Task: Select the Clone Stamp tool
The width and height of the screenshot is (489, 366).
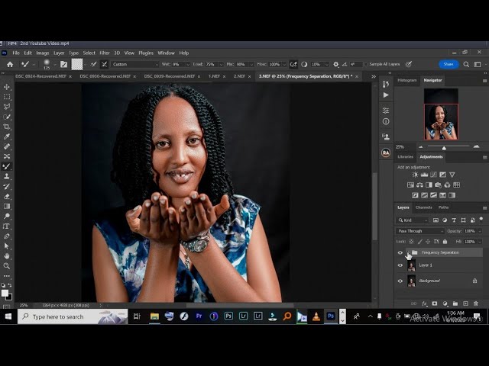Action: coord(7,176)
